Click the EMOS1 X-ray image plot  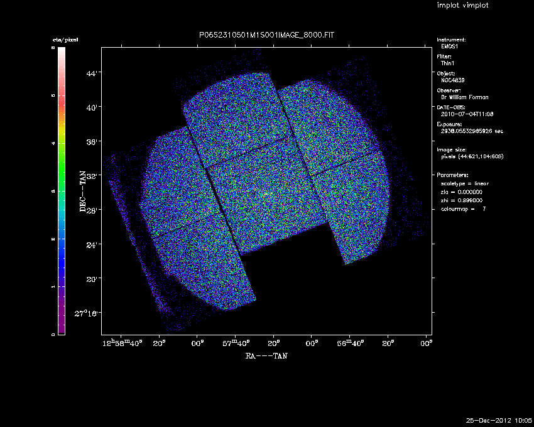266,191
